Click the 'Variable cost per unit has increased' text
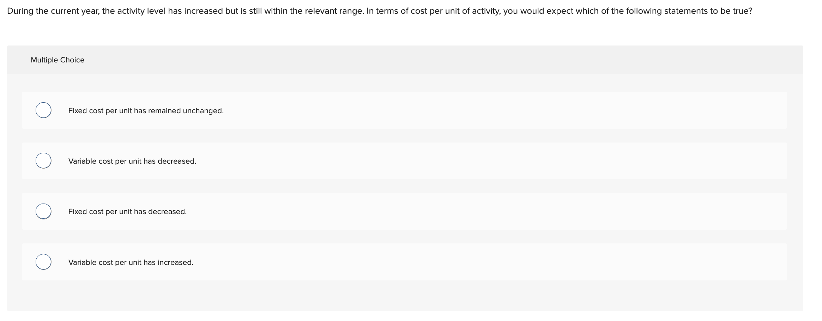Screen dimensions: 822x321 [131, 262]
